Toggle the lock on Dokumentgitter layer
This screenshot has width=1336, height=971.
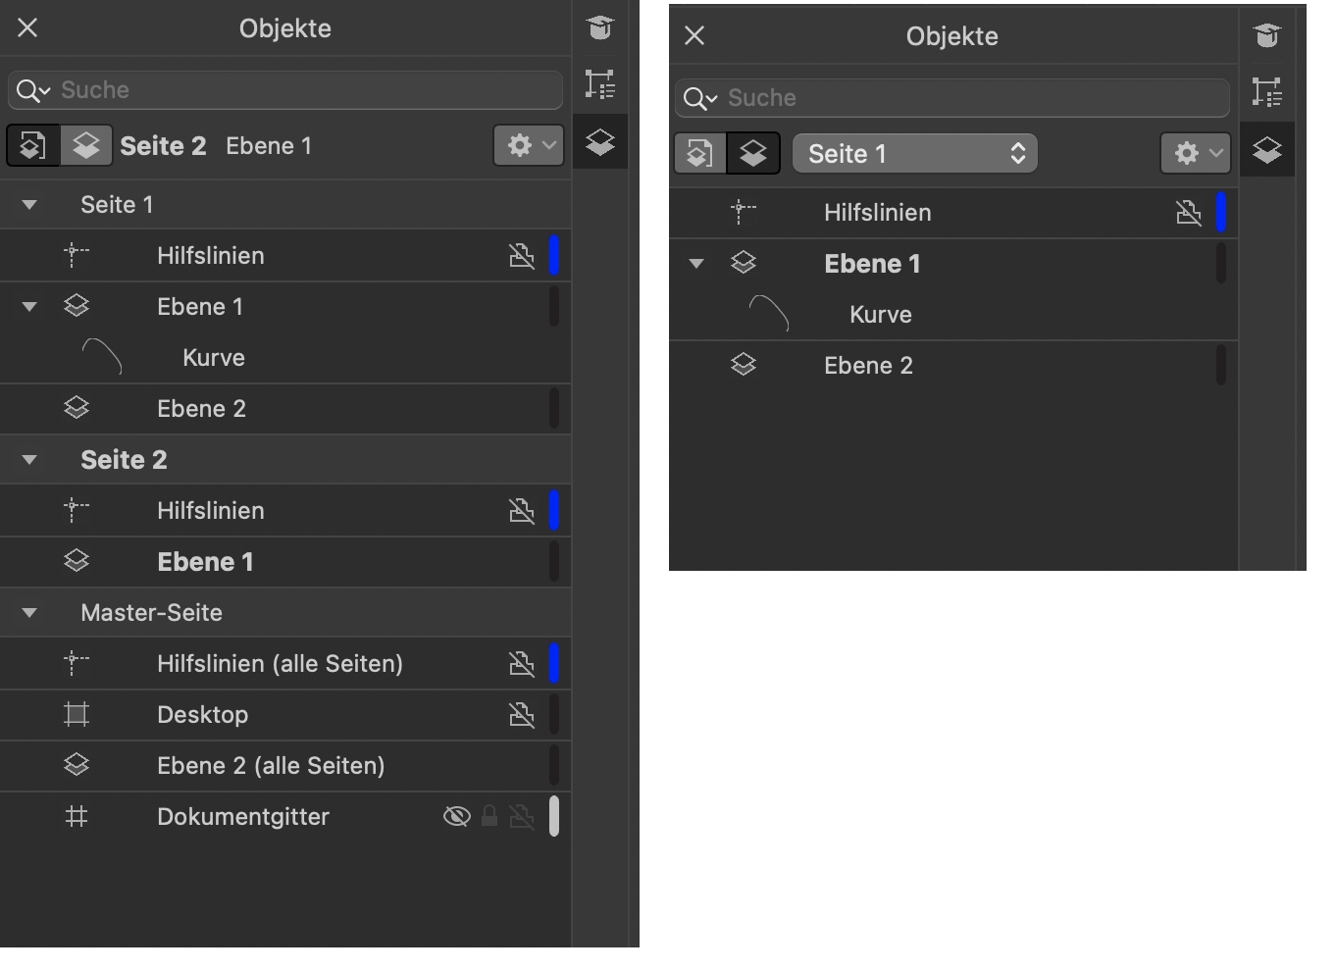489,817
